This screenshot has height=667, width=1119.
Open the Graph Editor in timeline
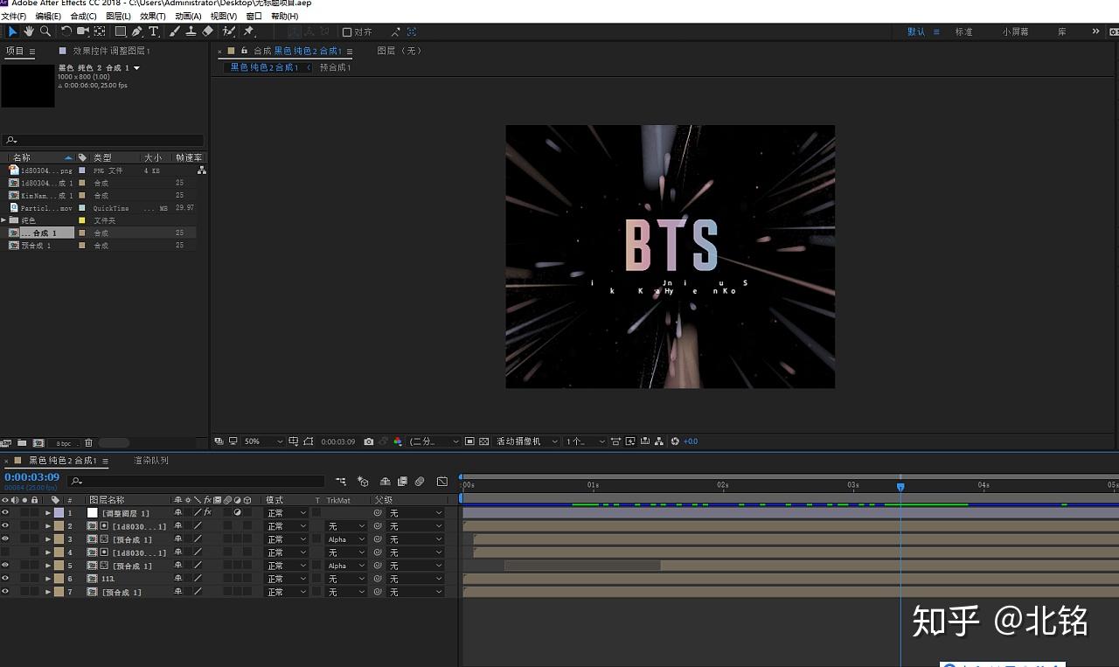442,481
